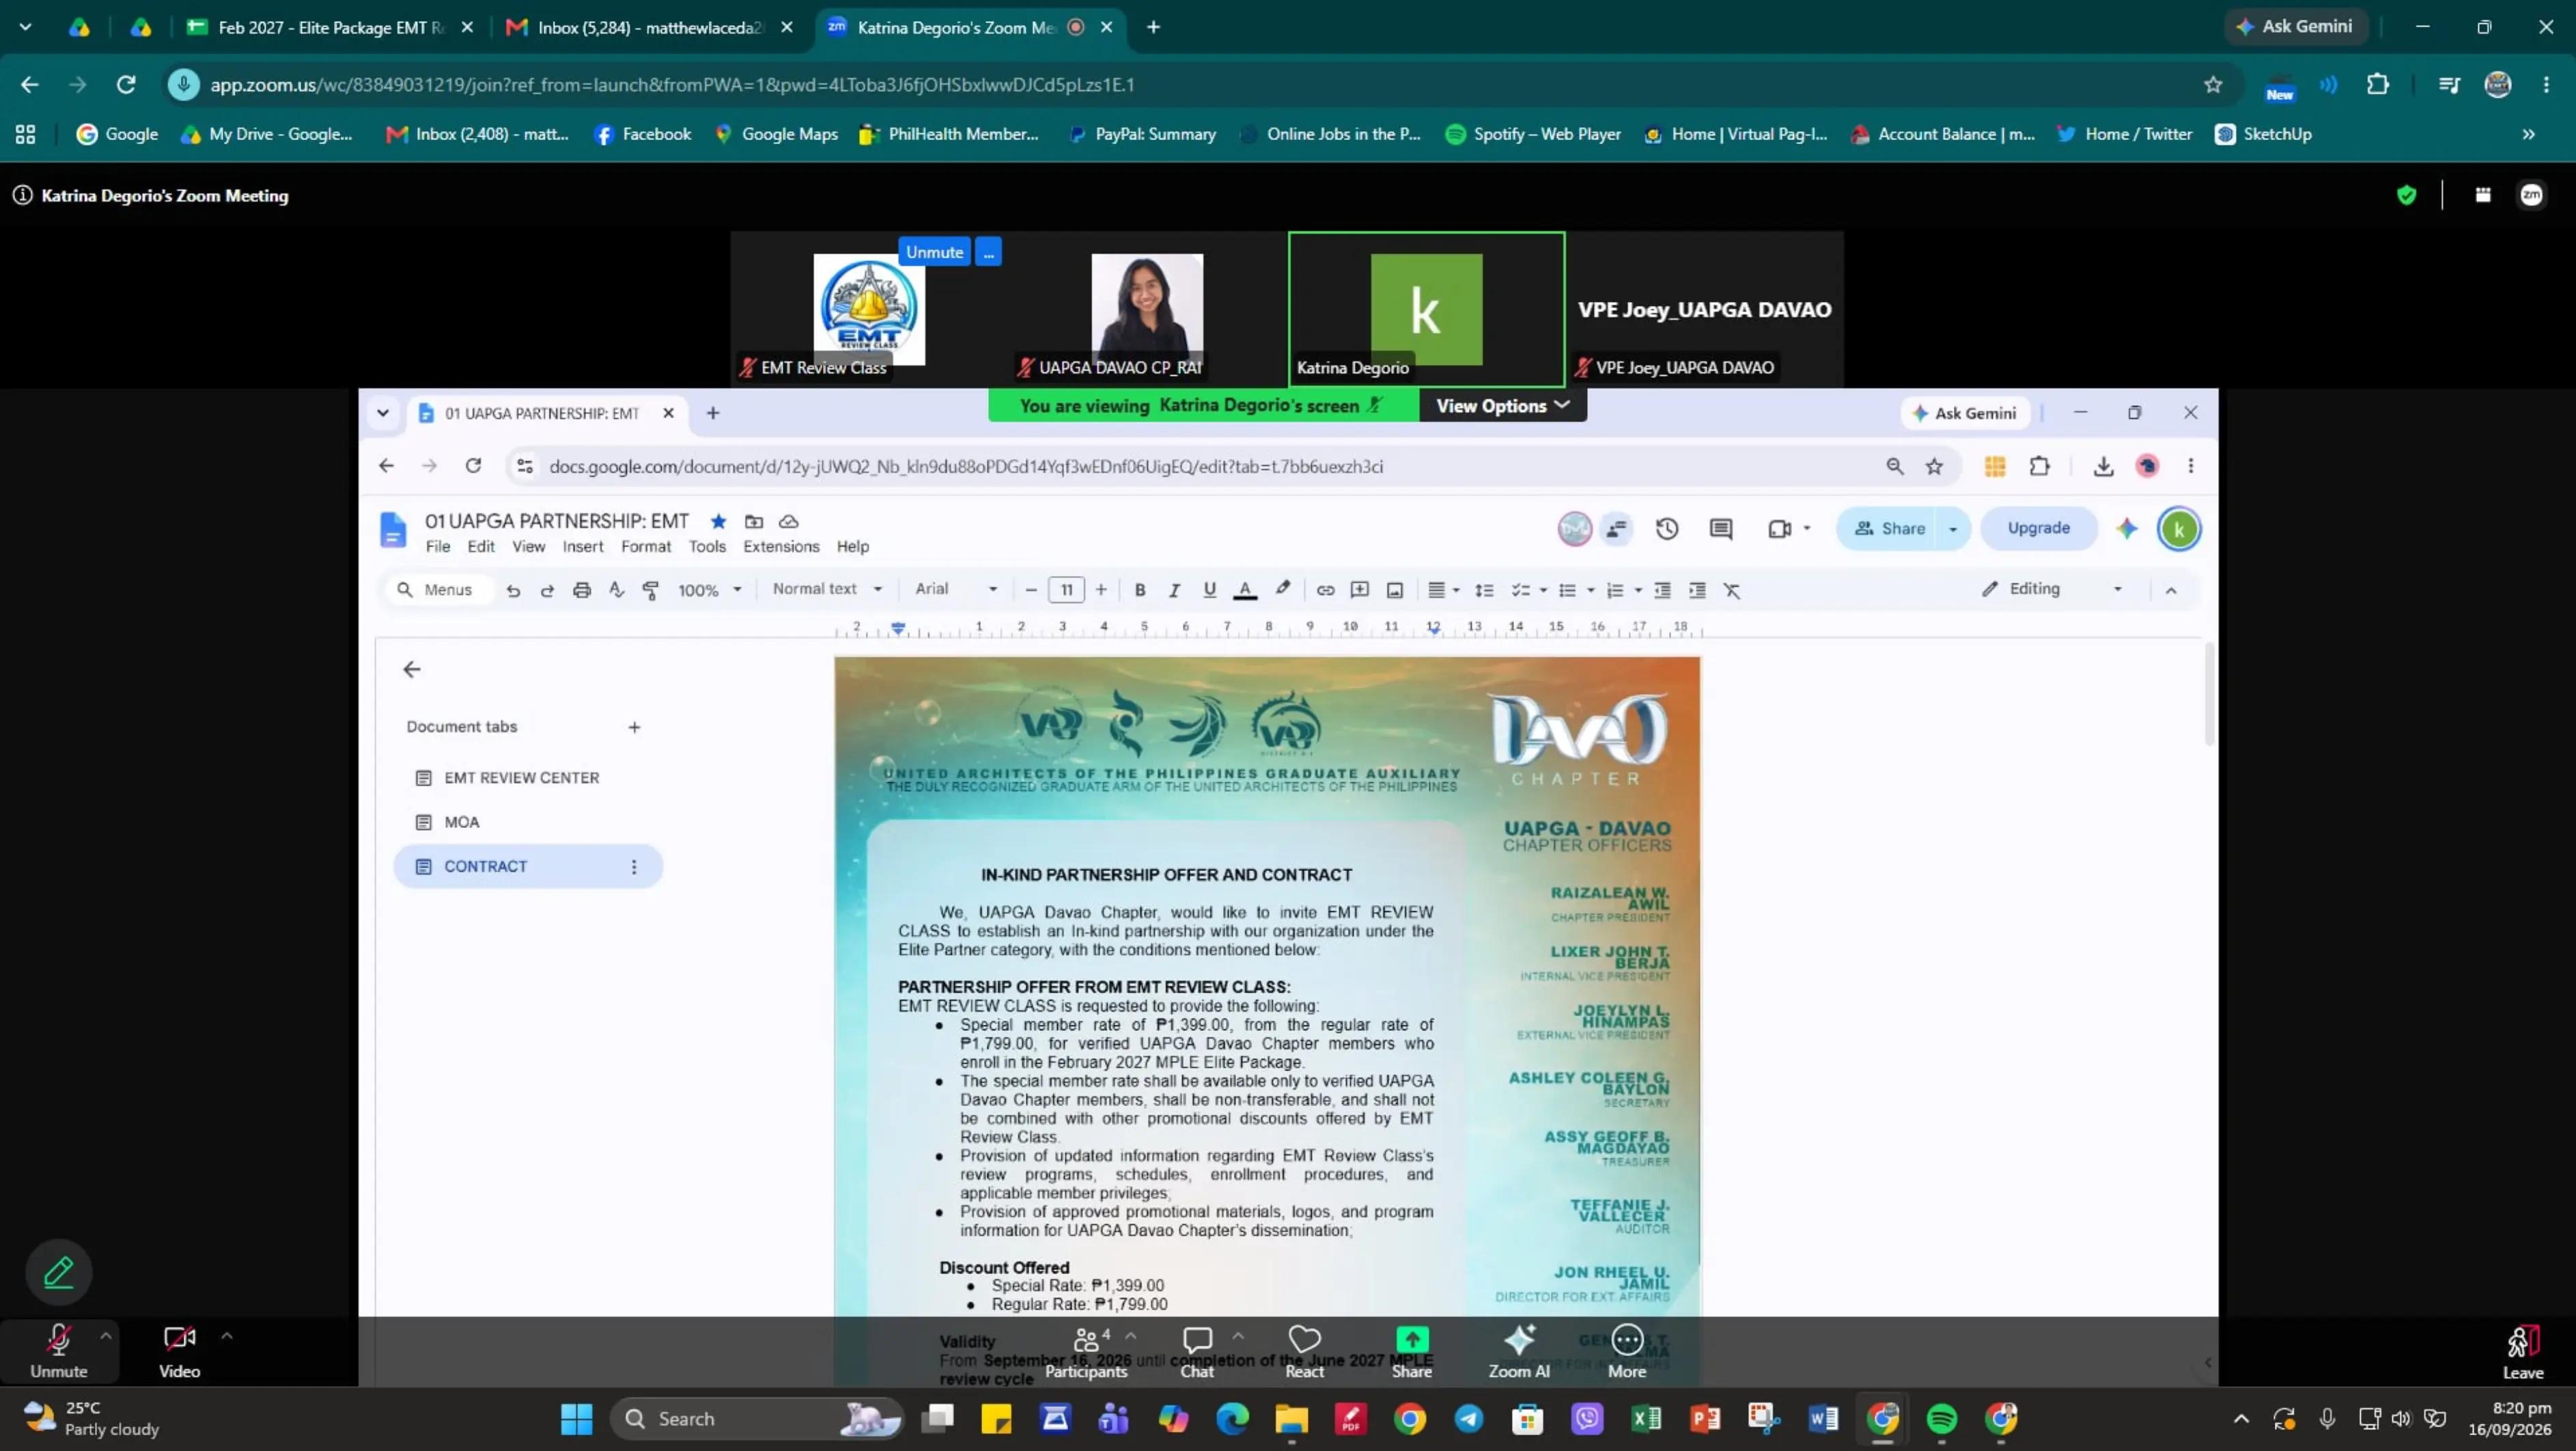The height and width of the screenshot is (1451, 2576).
Task: Show more bookmarks chevron
Action: click(2528, 134)
